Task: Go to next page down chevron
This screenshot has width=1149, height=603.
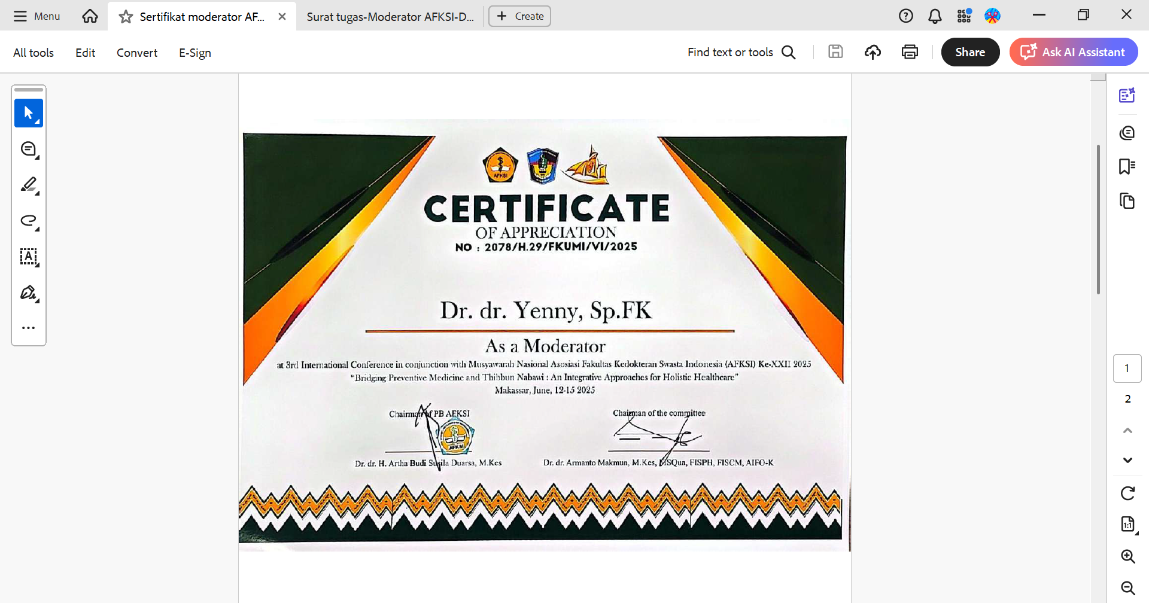Action: pos(1127,460)
